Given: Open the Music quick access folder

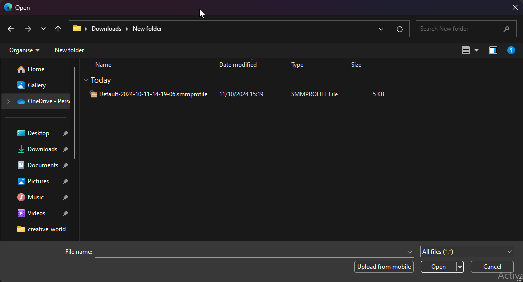Looking at the screenshot, I should (x=35, y=197).
